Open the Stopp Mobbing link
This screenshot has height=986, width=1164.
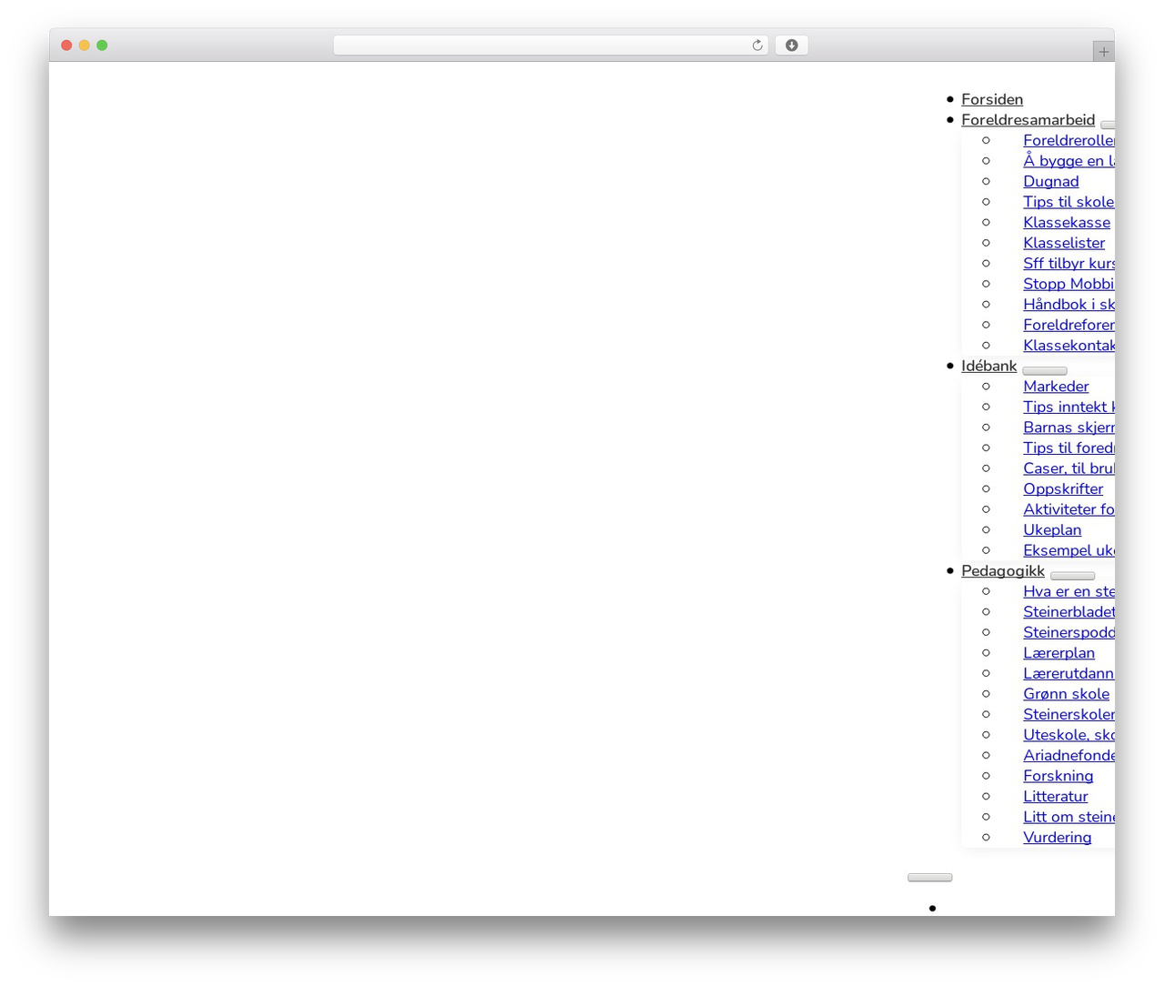[x=1069, y=284]
